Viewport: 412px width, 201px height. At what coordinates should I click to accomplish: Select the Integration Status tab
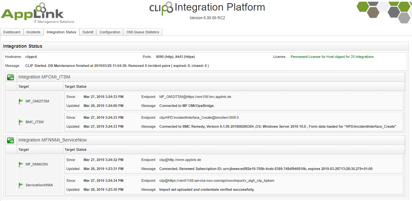[x=61, y=32]
